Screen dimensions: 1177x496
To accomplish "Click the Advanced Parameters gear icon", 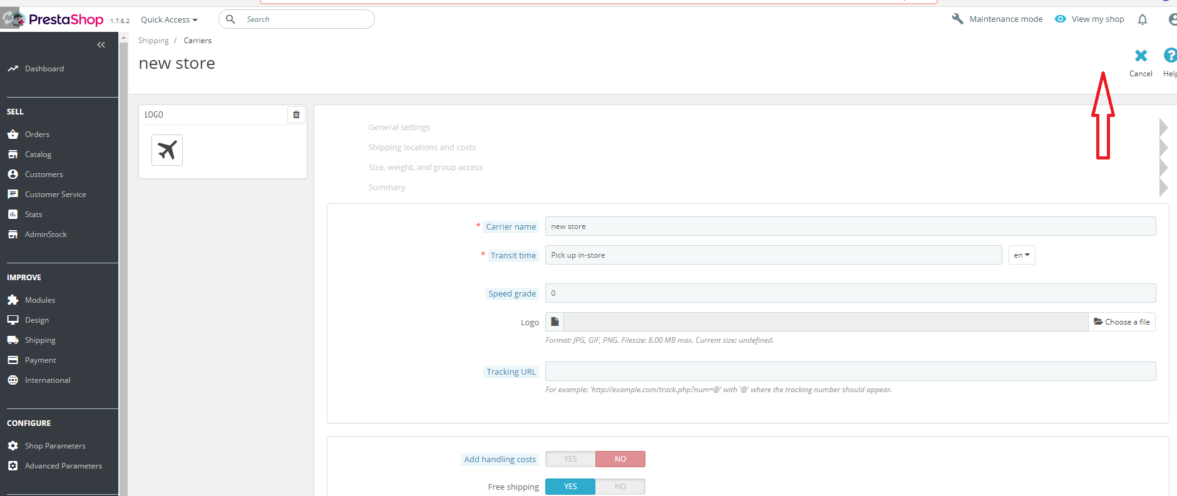I will pos(13,466).
